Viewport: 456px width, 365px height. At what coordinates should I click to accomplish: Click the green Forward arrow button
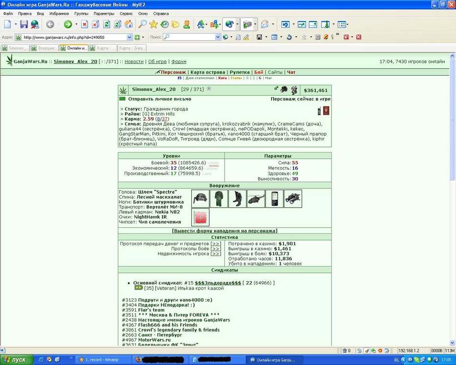point(68,25)
